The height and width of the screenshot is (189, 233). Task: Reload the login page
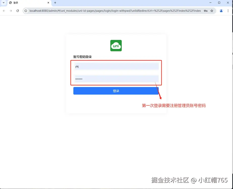(18, 11)
